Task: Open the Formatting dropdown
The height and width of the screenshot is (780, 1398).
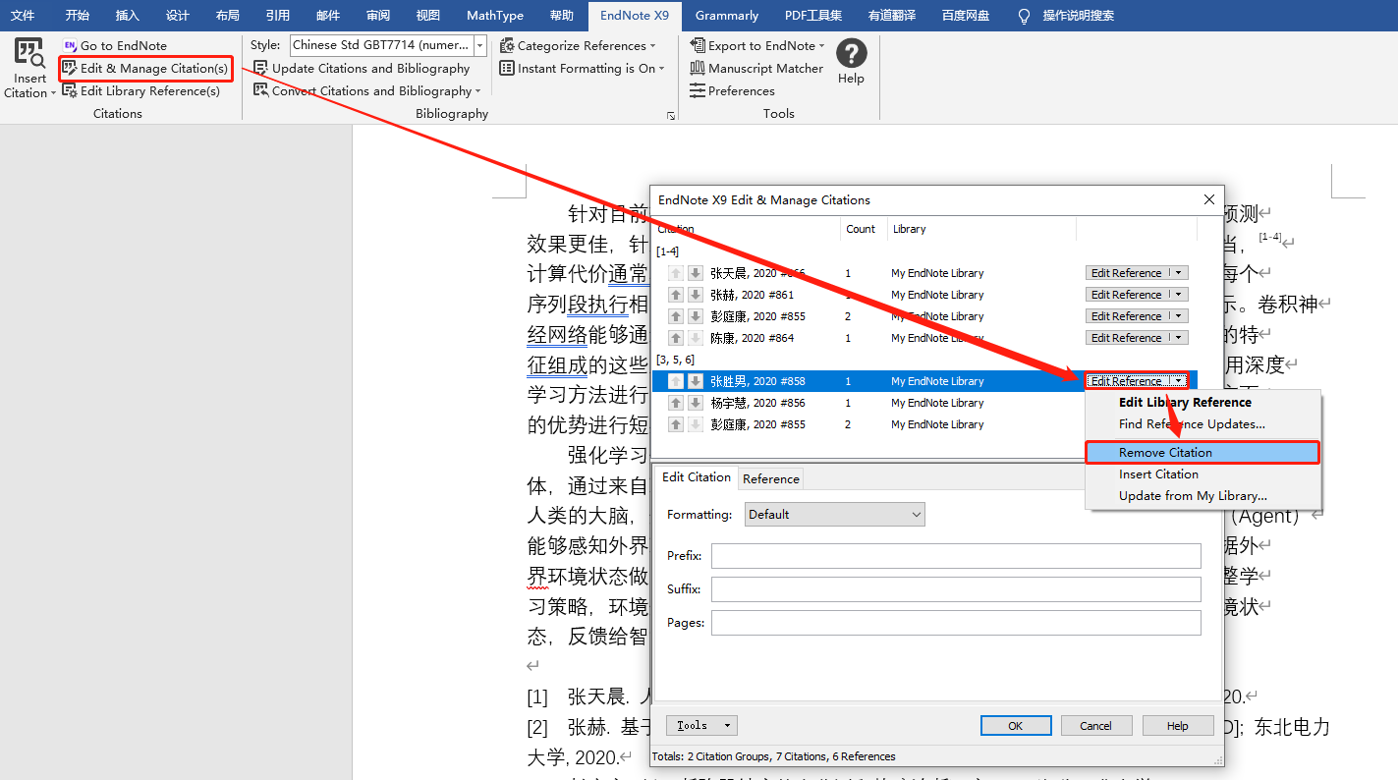Action: point(834,514)
